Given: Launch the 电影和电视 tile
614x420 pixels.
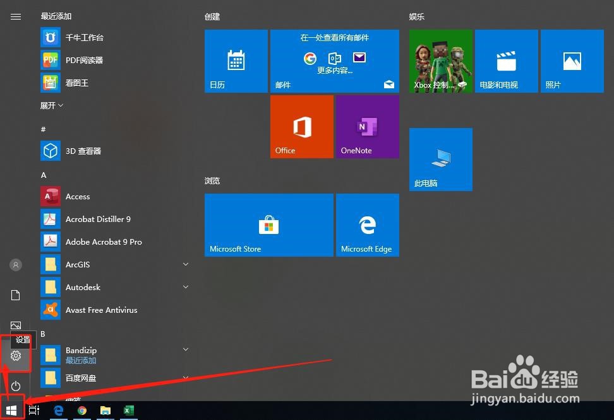Looking at the screenshot, I should coord(505,61).
